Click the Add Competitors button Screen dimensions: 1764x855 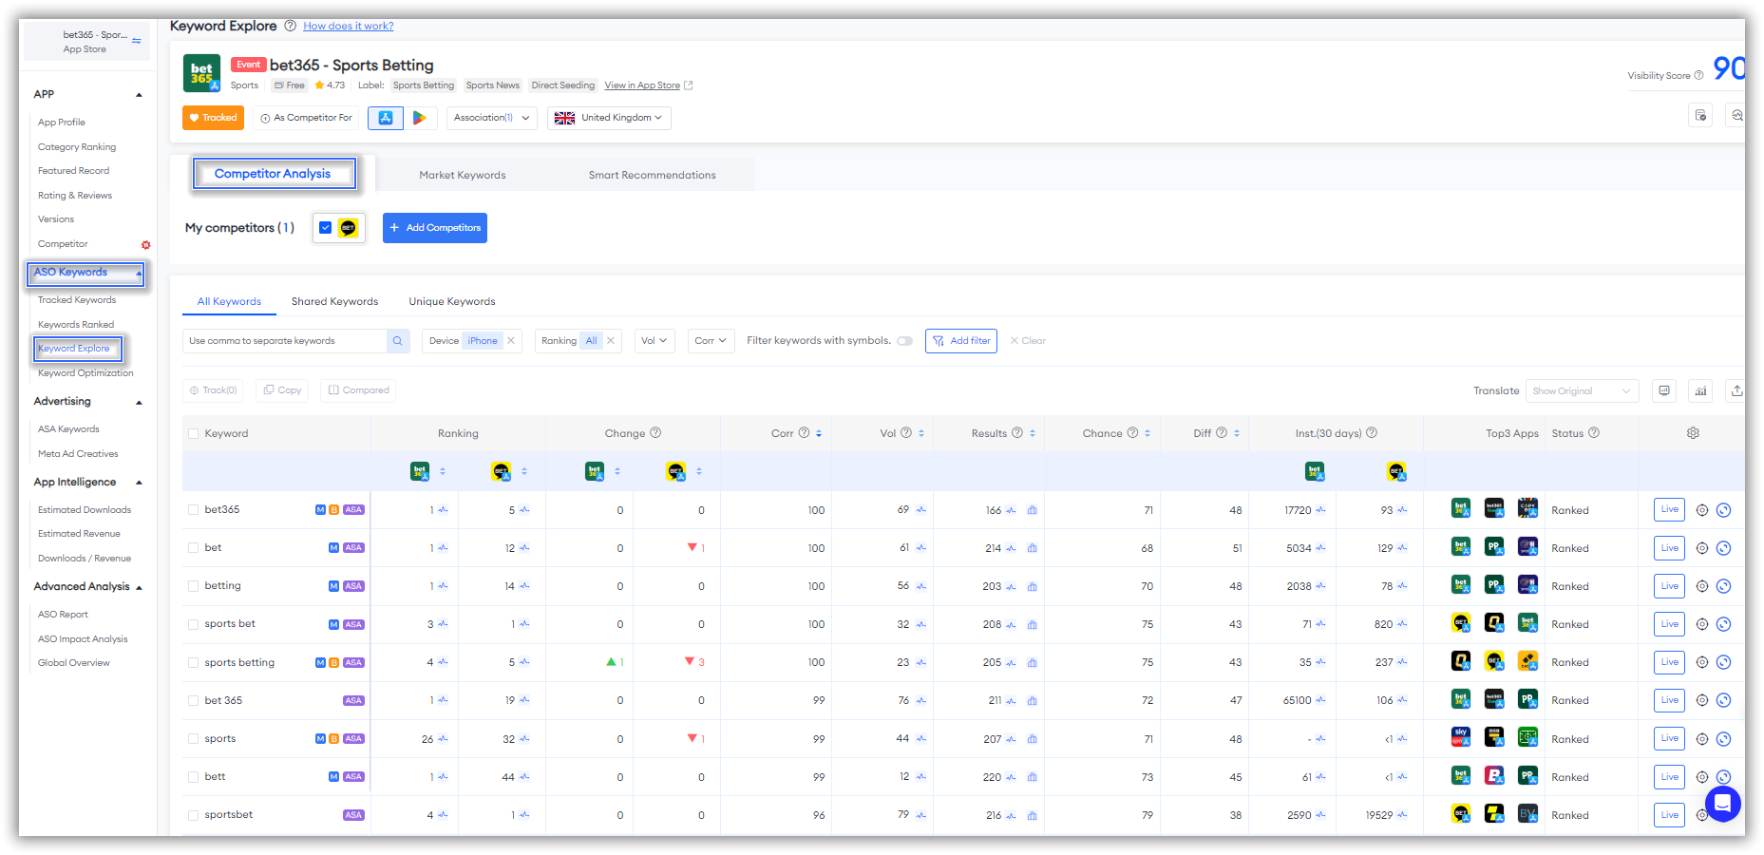point(435,228)
